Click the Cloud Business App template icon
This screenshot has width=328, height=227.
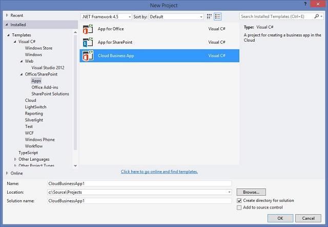click(x=88, y=56)
